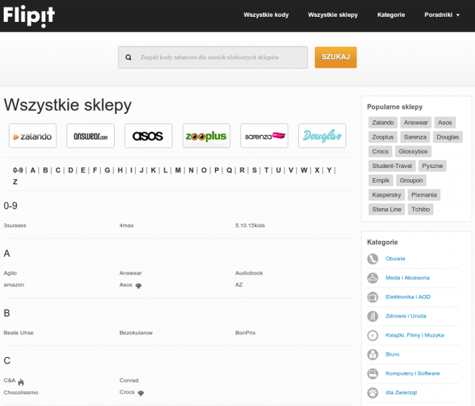
Task: Select the Pyszne popular shop tag
Action: [433, 166]
